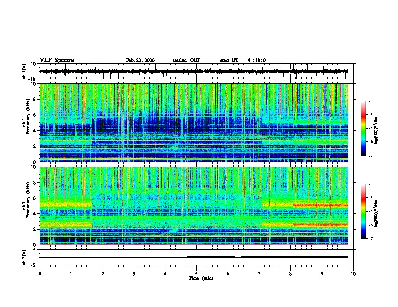Click the ch.2 "Frequency (kHz)" axis label
398x307 pixels.
click(28, 200)
